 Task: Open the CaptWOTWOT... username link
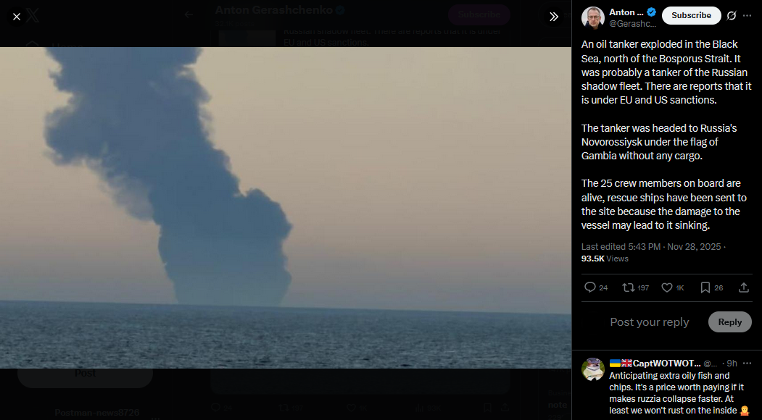click(655, 364)
